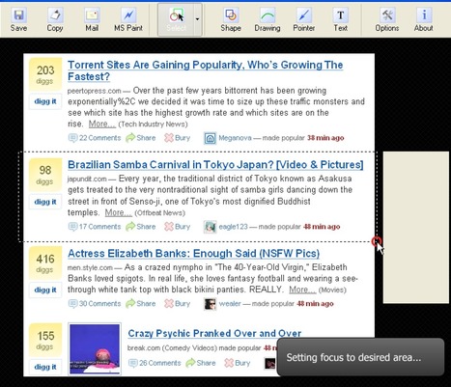Open 30 Comments on Elizabeth Banks story
Image resolution: width=451 pixels, height=387 pixels.
coord(95,303)
